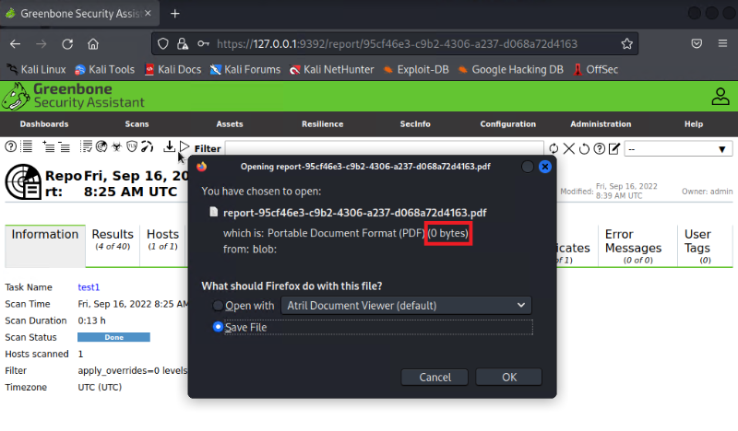Bookmark this page with star icon
The width and height of the screenshot is (738, 431).
click(x=626, y=43)
